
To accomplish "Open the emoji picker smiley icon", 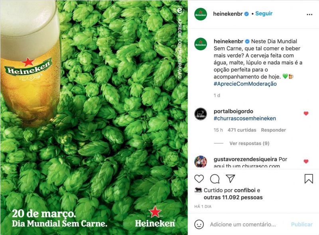I will [199, 224].
